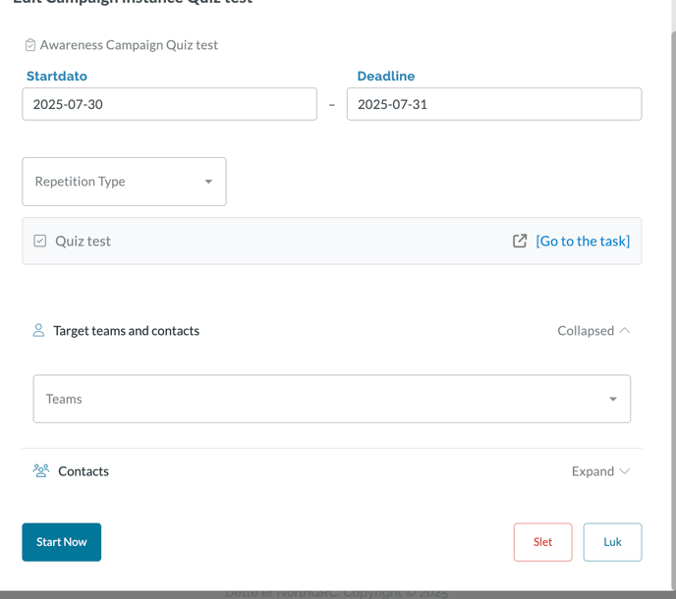The image size is (676, 599).
Task: Focus the Deadline date field
Action: click(x=493, y=104)
